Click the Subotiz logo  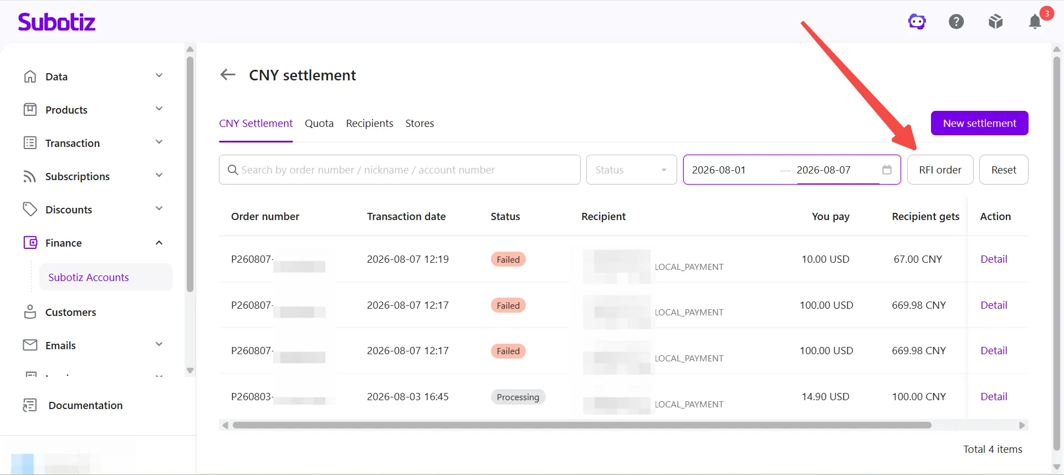57,22
